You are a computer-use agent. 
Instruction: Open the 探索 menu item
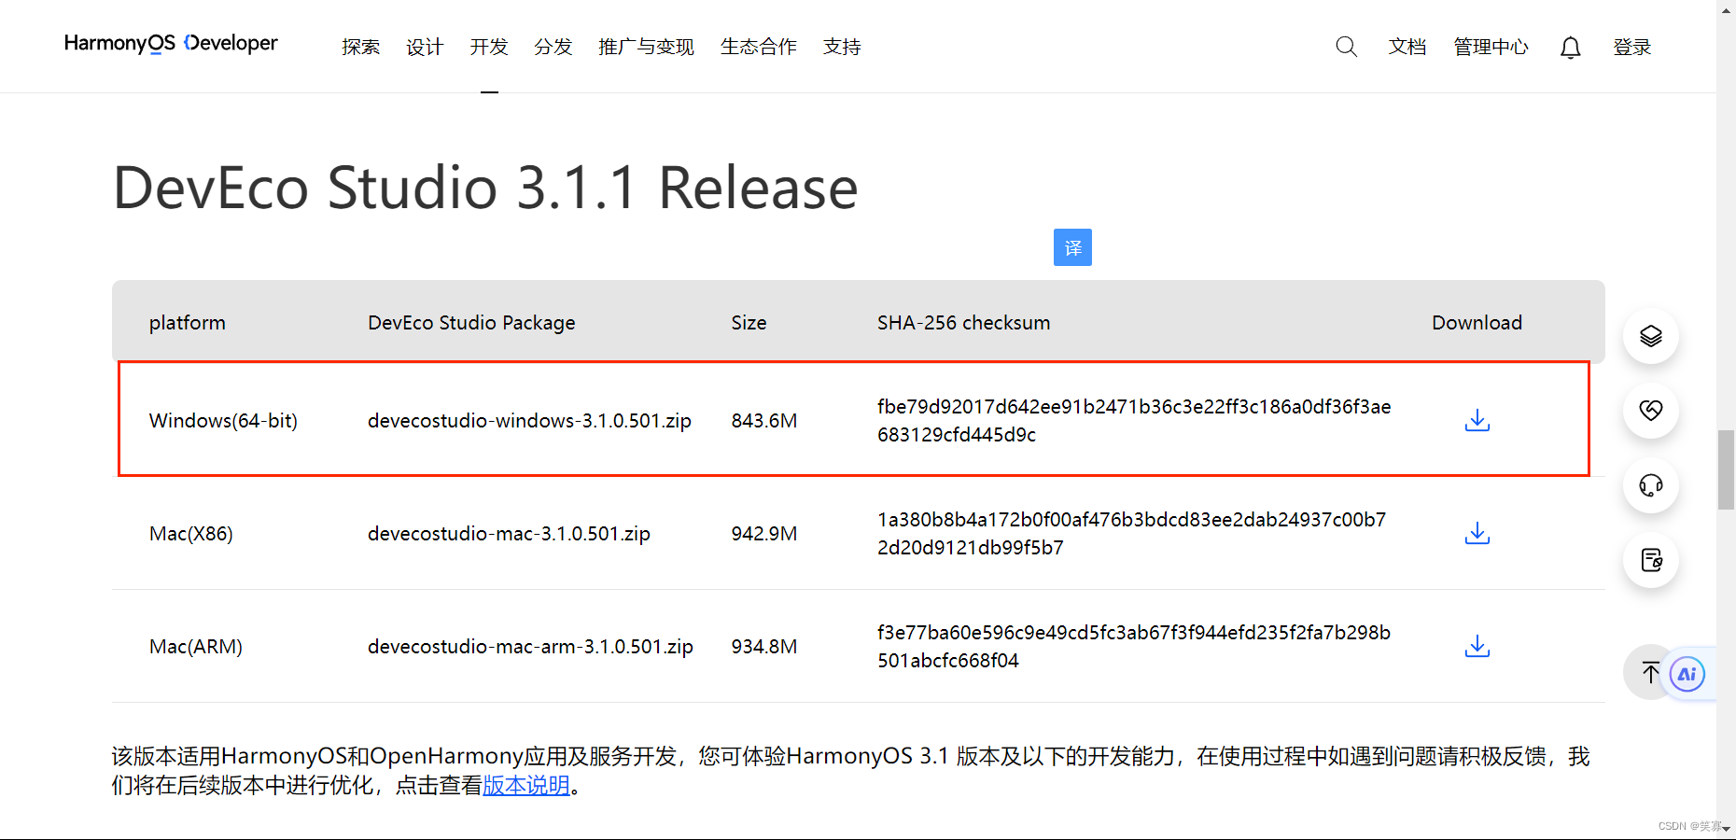360,46
